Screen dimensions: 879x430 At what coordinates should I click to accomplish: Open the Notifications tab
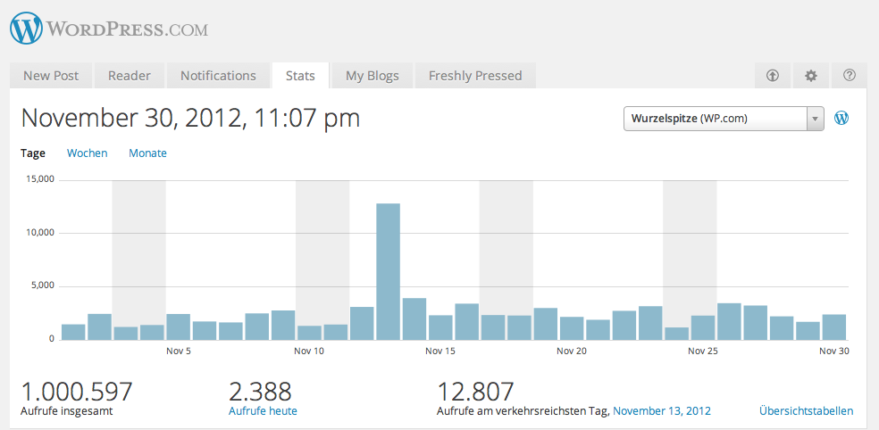coord(218,76)
